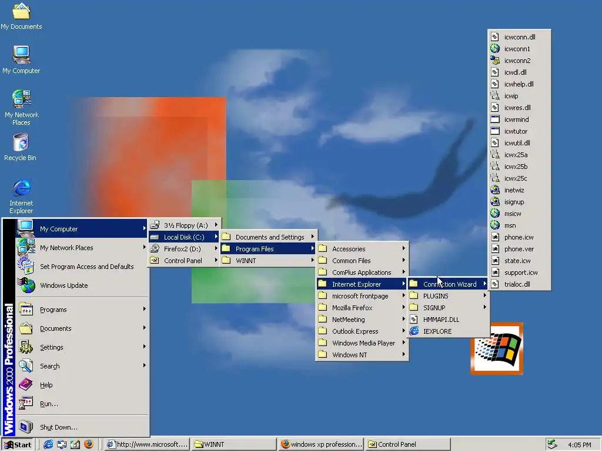Open Help from the Start menu
This screenshot has height=452, width=602.
(81, 385)
